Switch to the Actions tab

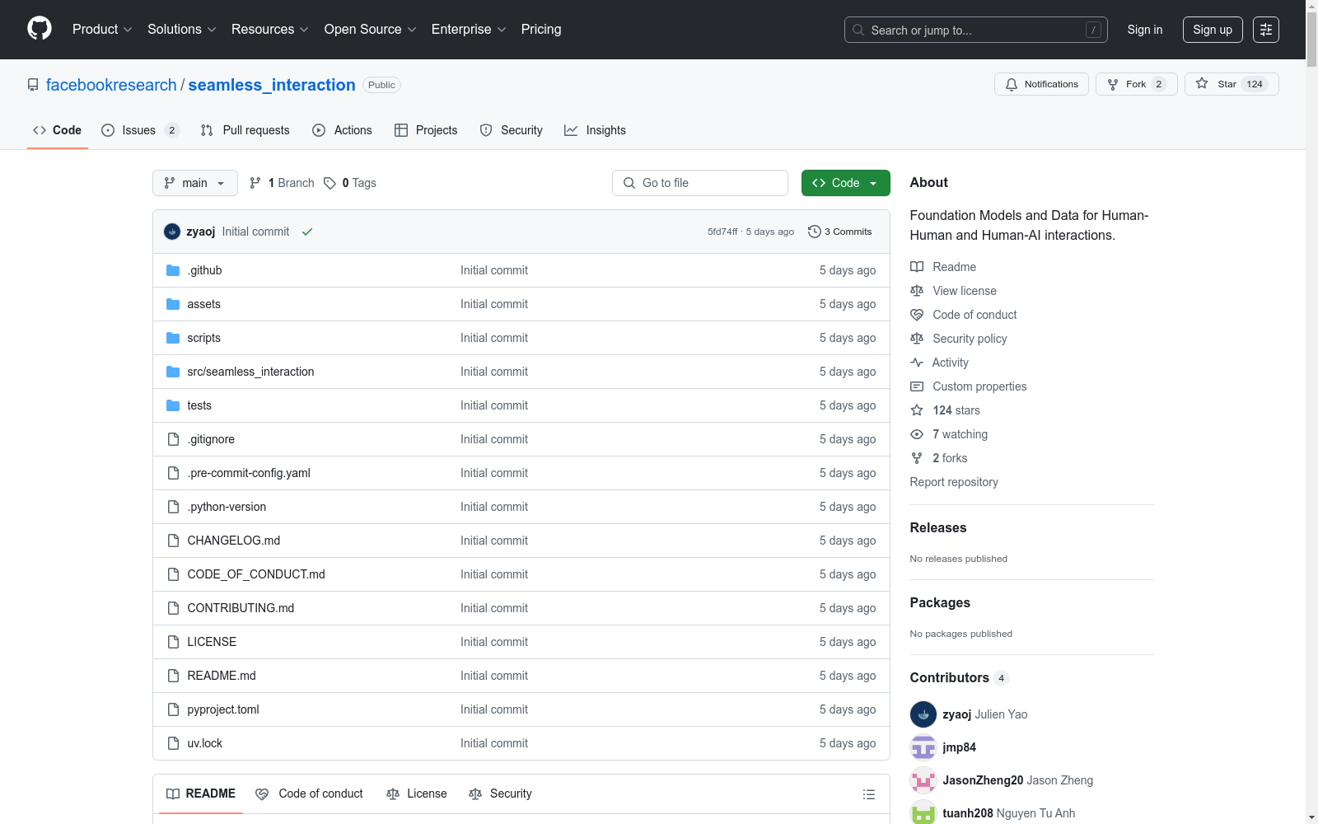[343, 130]
